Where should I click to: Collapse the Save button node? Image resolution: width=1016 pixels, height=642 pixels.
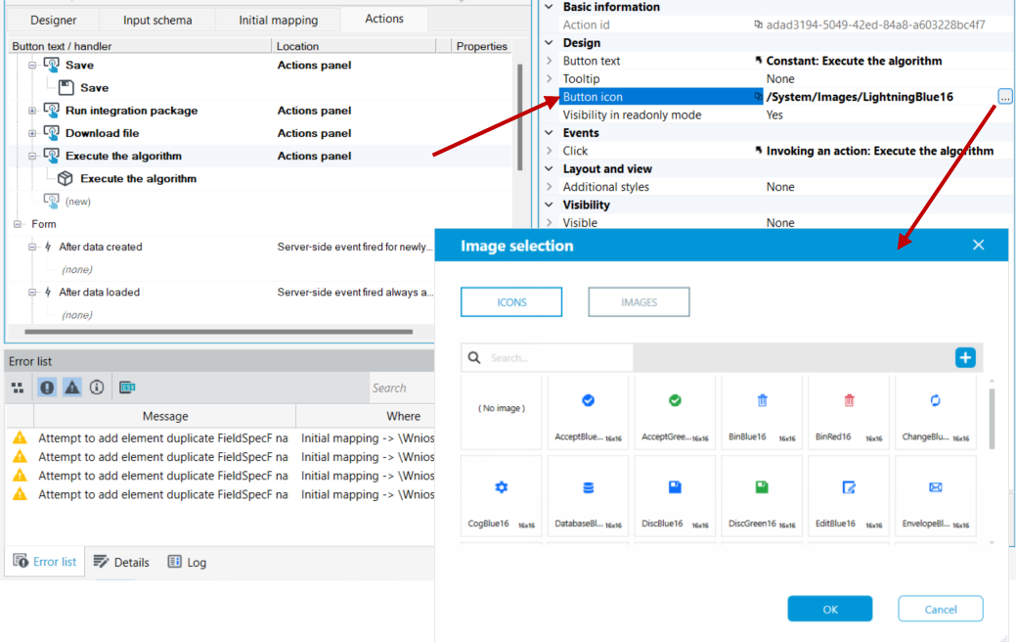pos(31,65)
